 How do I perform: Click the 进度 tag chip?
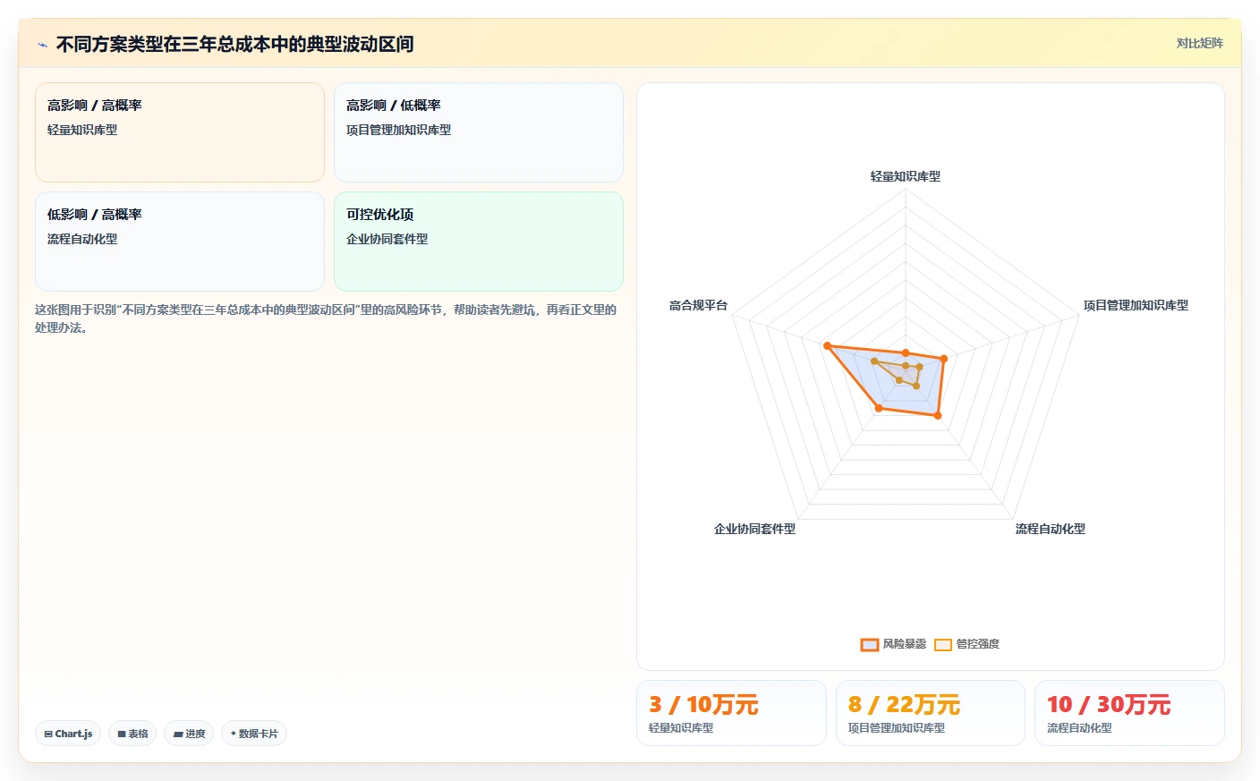click(189, 734)
